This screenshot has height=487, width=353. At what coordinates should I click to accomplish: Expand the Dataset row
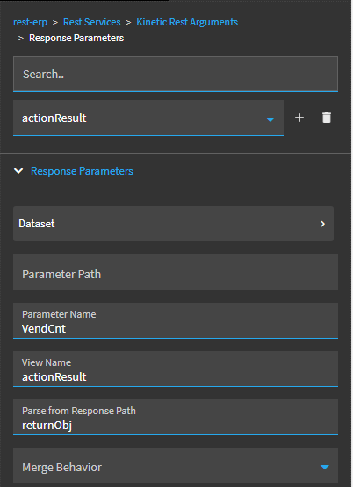pyautogui.click(x=173, y=224)
